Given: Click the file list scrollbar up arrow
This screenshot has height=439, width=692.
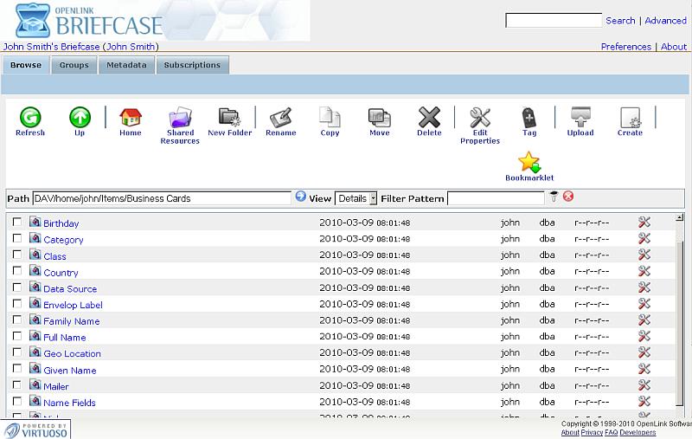Looking at the screenshot, I should 679,217.
